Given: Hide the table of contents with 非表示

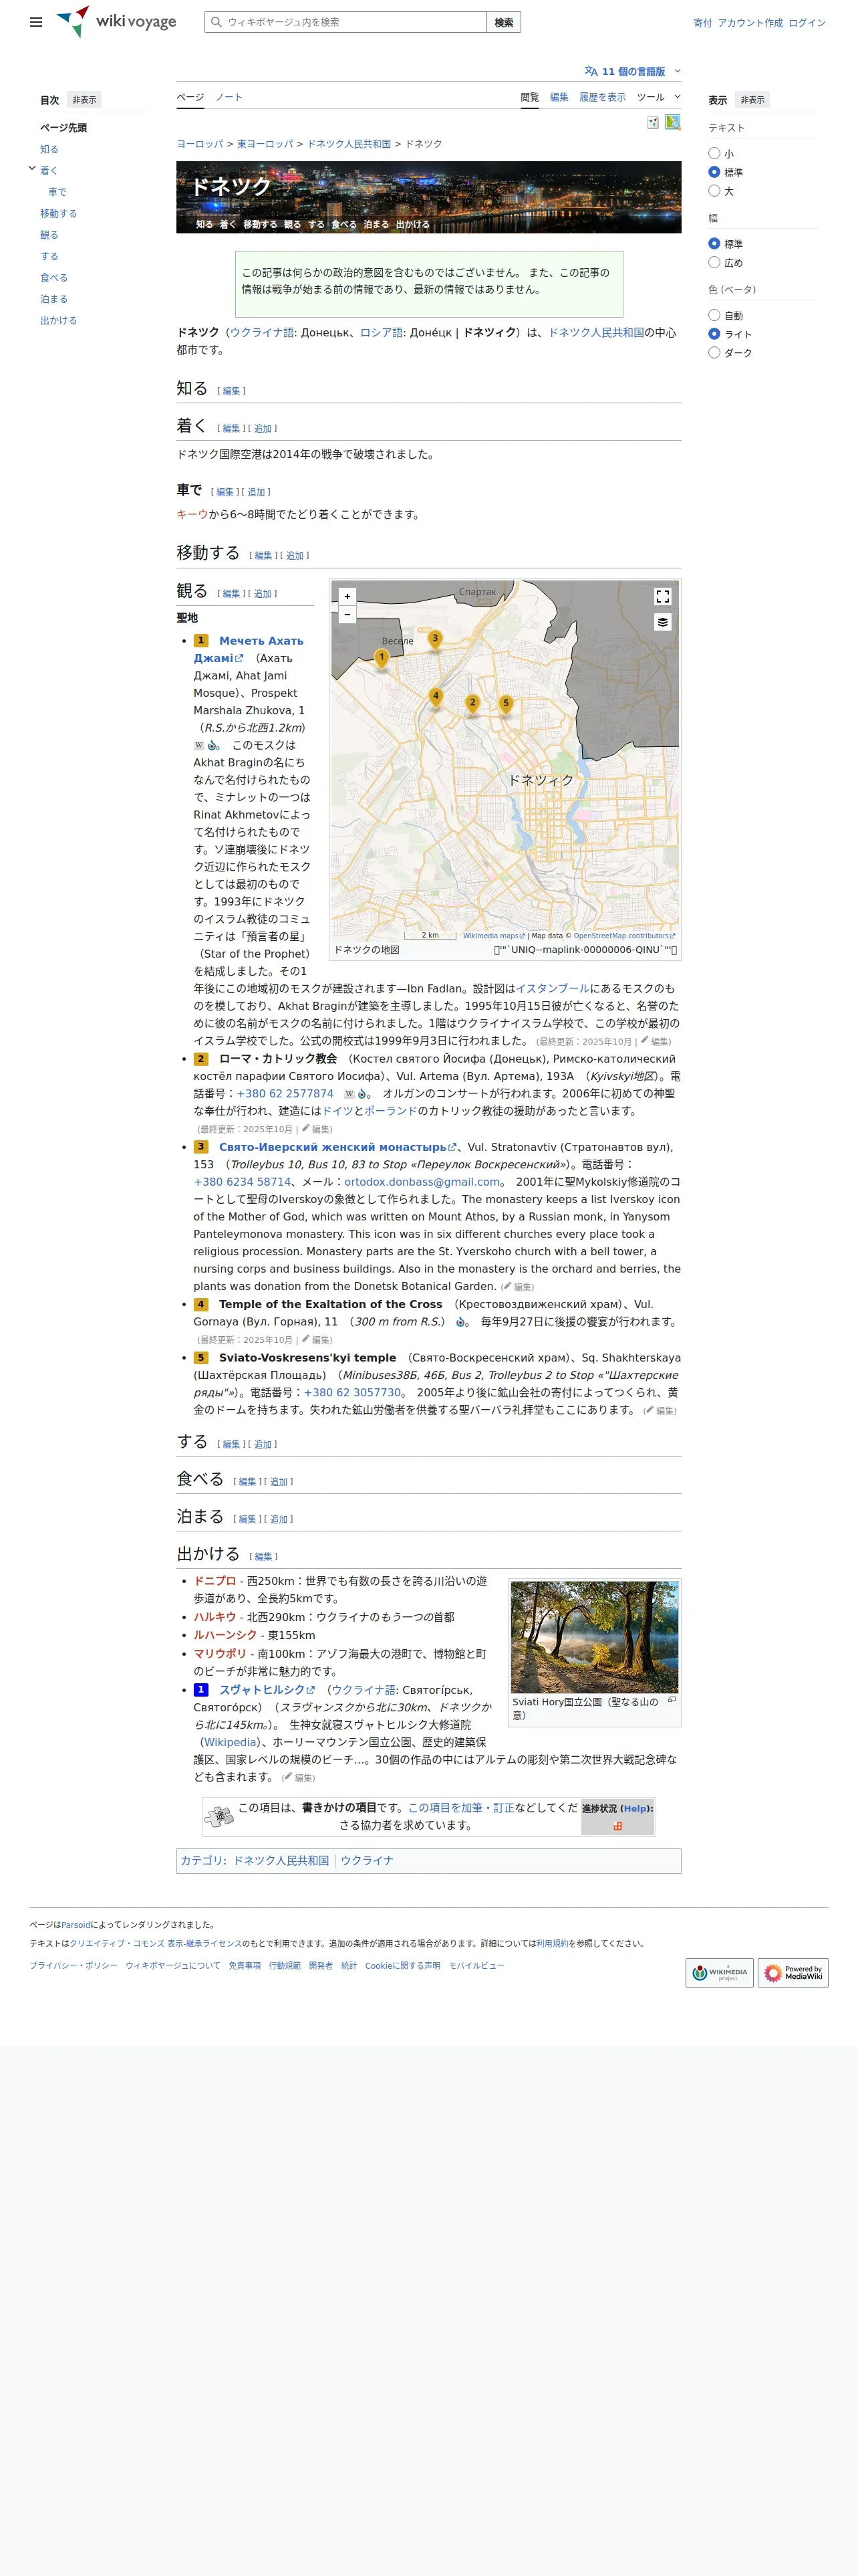Looking at the screenshot, I should point(84,100).
